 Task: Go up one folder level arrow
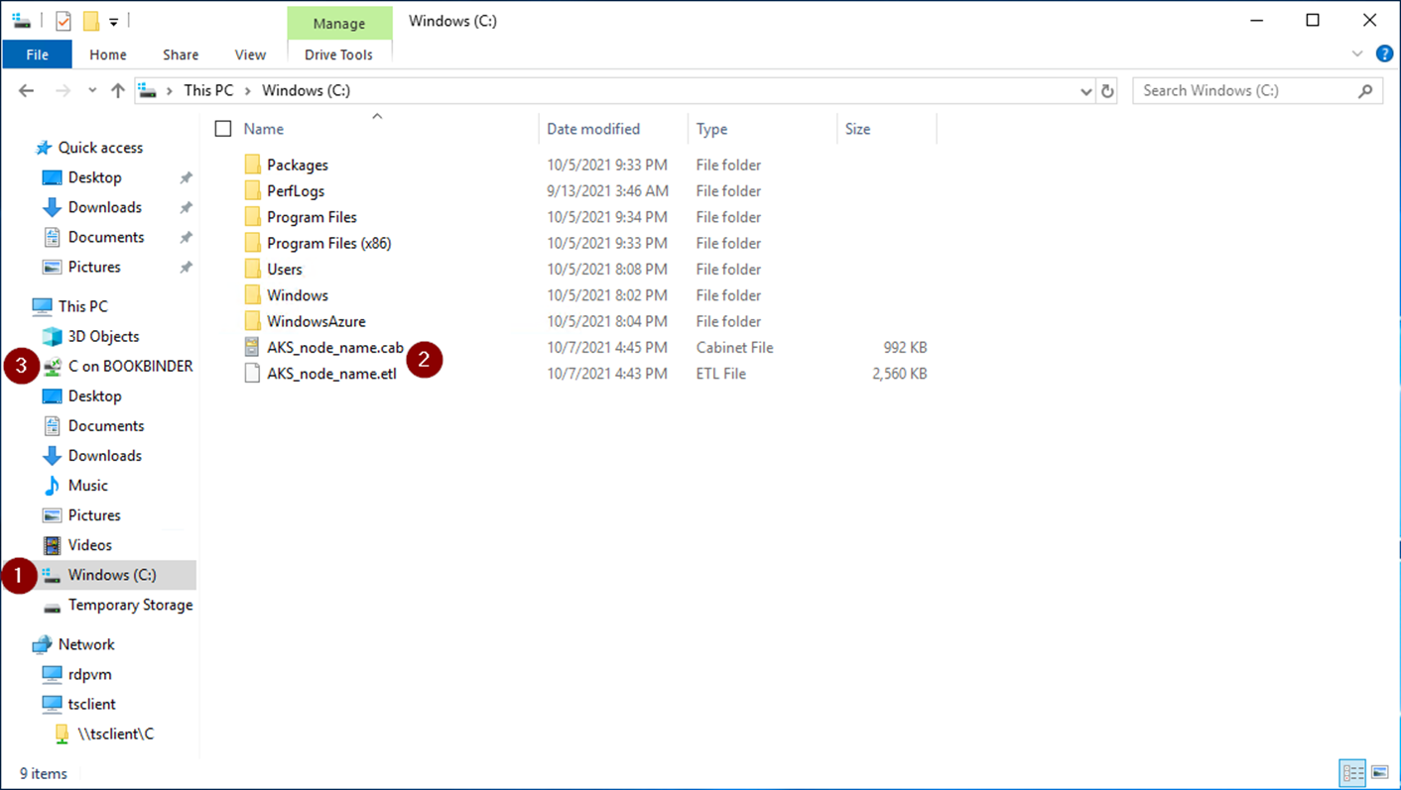pos(118,90)
